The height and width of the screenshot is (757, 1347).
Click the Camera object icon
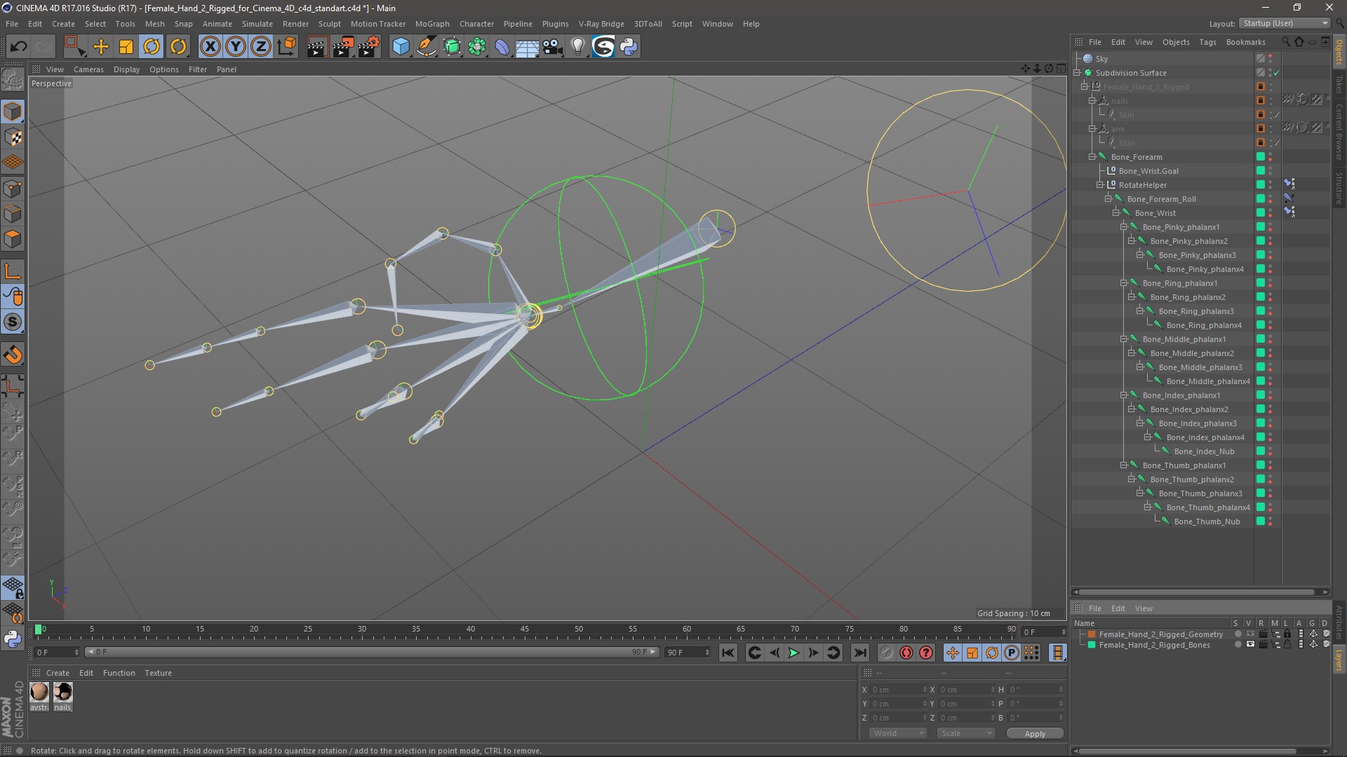point(553,47)
